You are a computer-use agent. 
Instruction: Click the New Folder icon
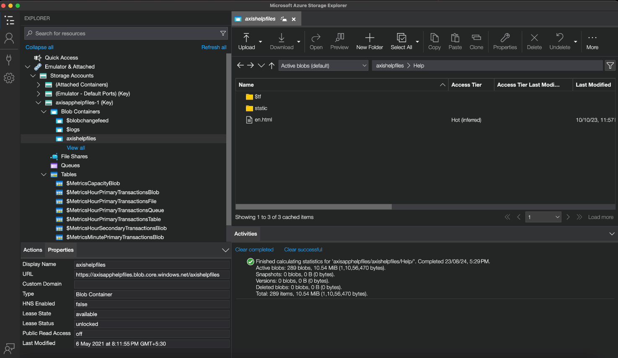(x=370, y=38)
